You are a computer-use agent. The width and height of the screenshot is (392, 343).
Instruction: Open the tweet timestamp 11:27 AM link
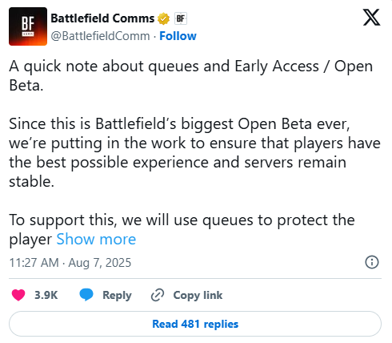34,263
